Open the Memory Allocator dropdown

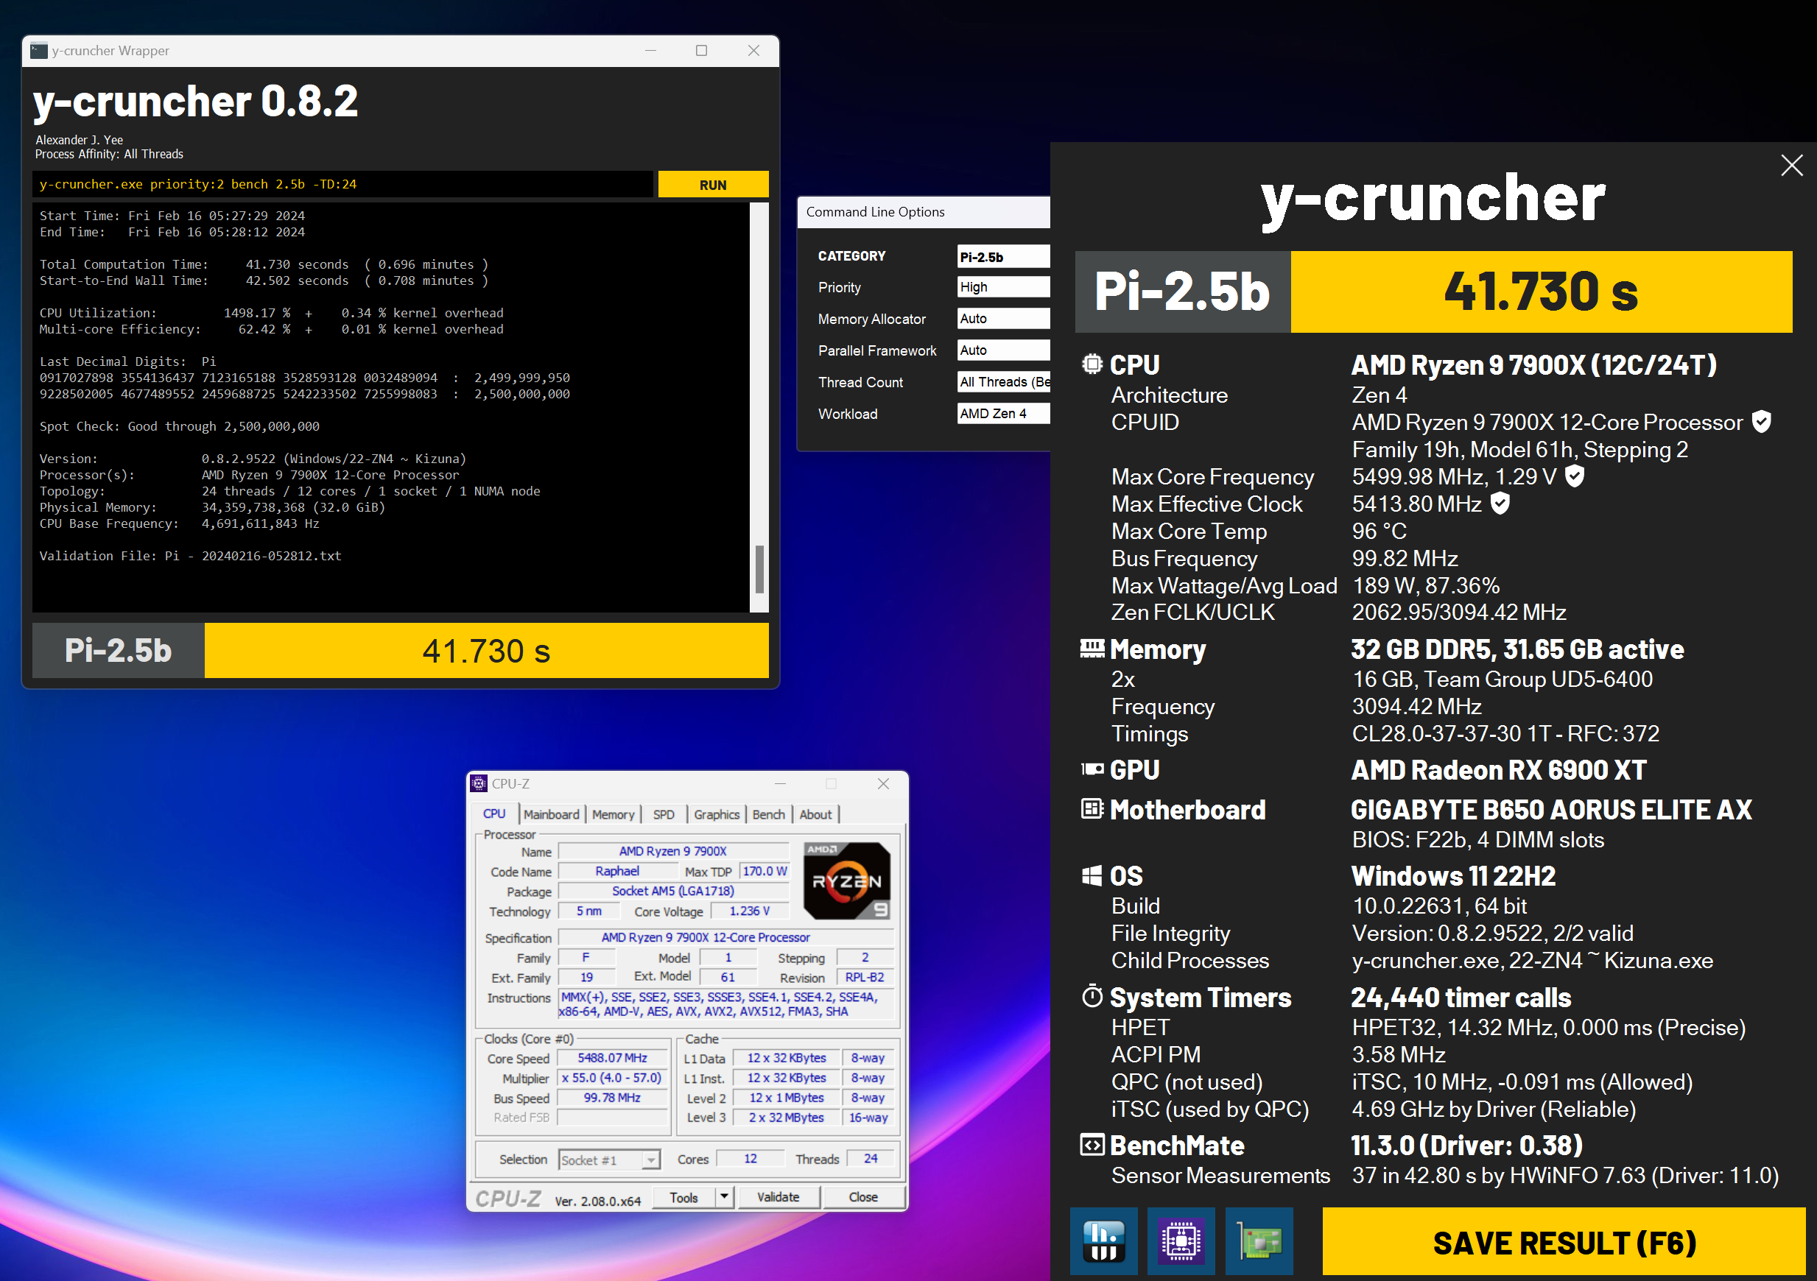(x=1003, y=318)
